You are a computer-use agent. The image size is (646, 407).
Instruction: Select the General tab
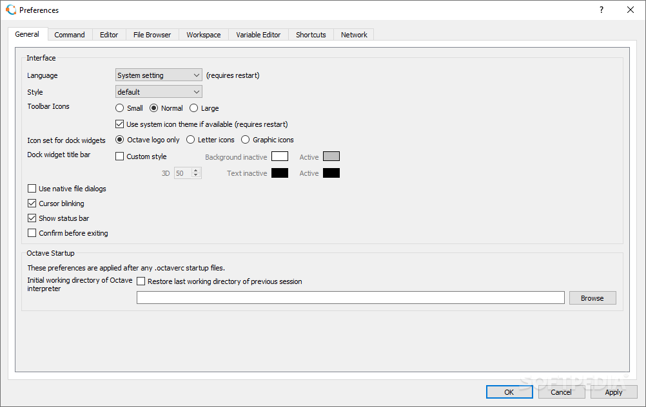click(x=27, y=34)
